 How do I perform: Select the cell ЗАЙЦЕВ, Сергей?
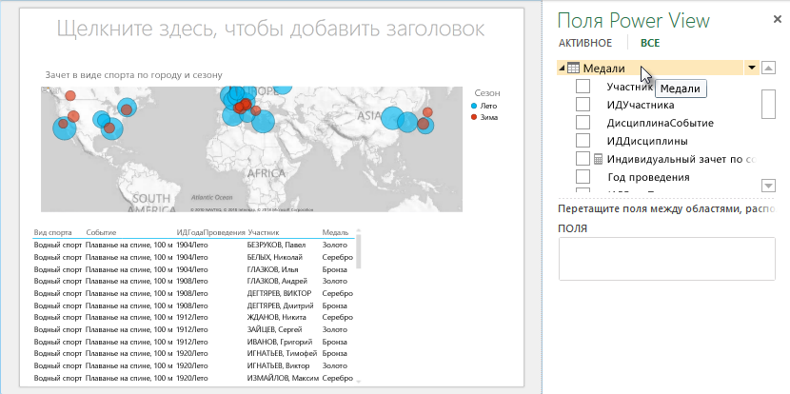(x=274, y=329)
